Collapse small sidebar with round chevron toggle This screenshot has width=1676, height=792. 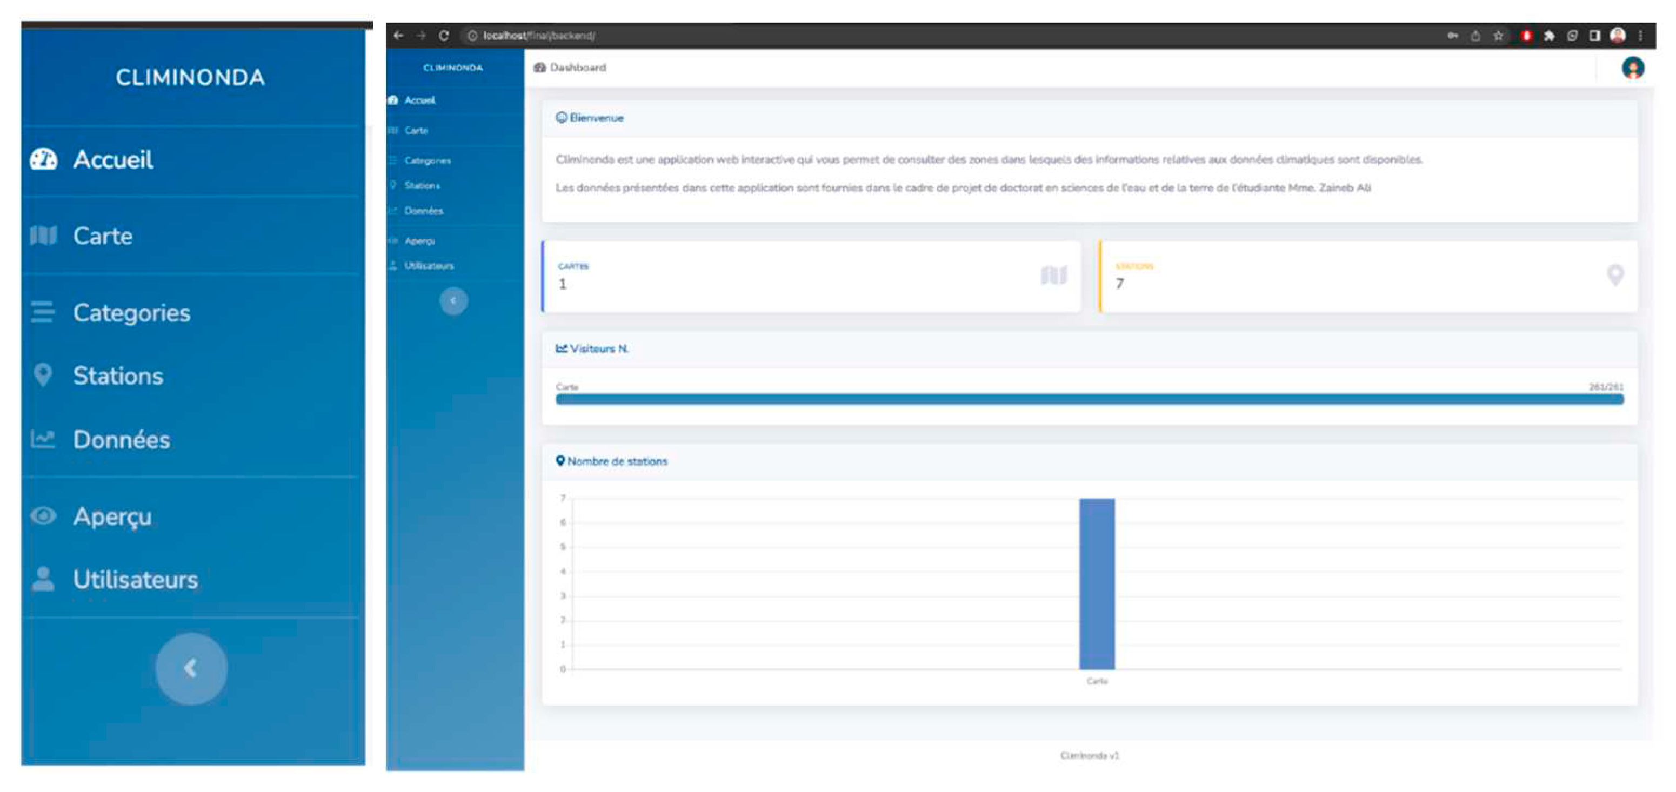click(453, 301)
